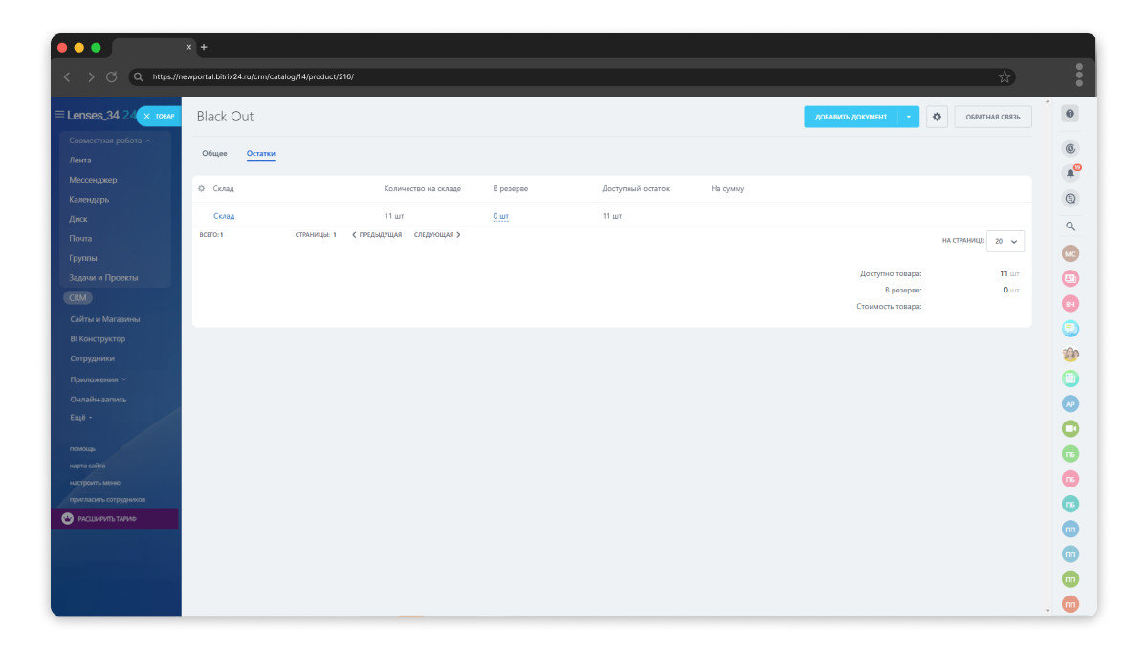Open the group photo avatar
The height and width of the screenshot is (650, 1148).
click(1071, 354)
